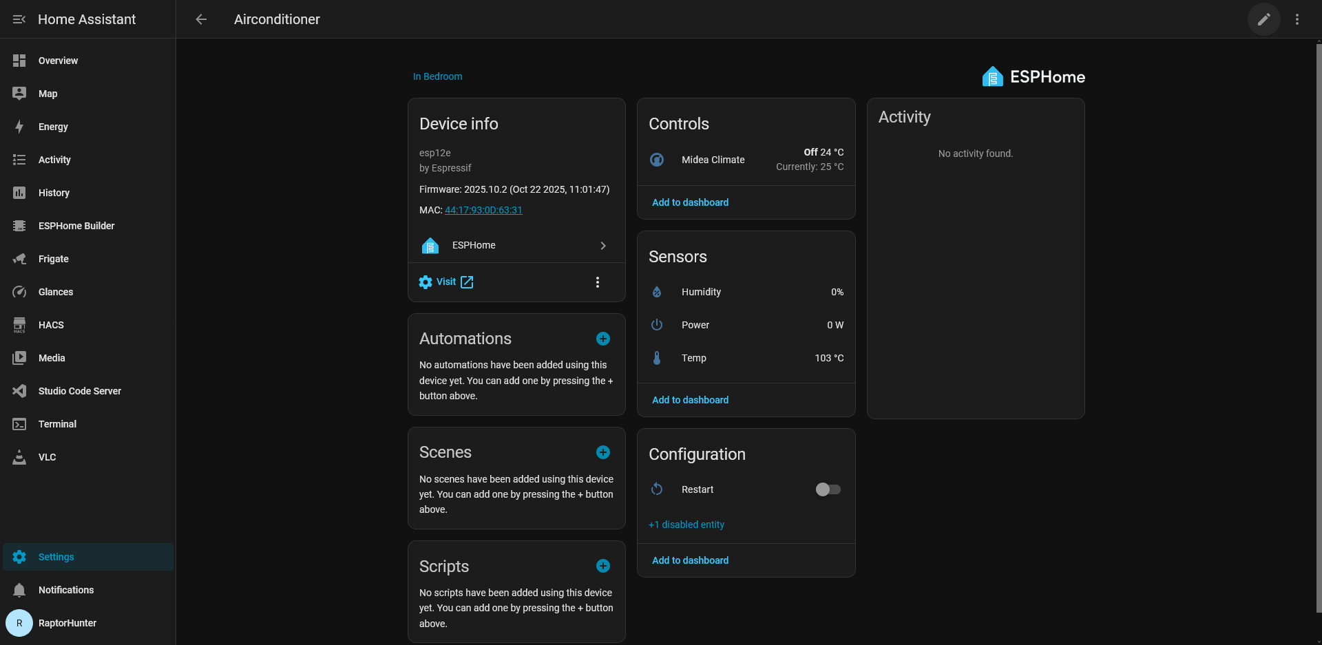Expand the ESPHome integration row chevron
The image size is (1322, 645).
pyautogui.click(x=603, y=246)
